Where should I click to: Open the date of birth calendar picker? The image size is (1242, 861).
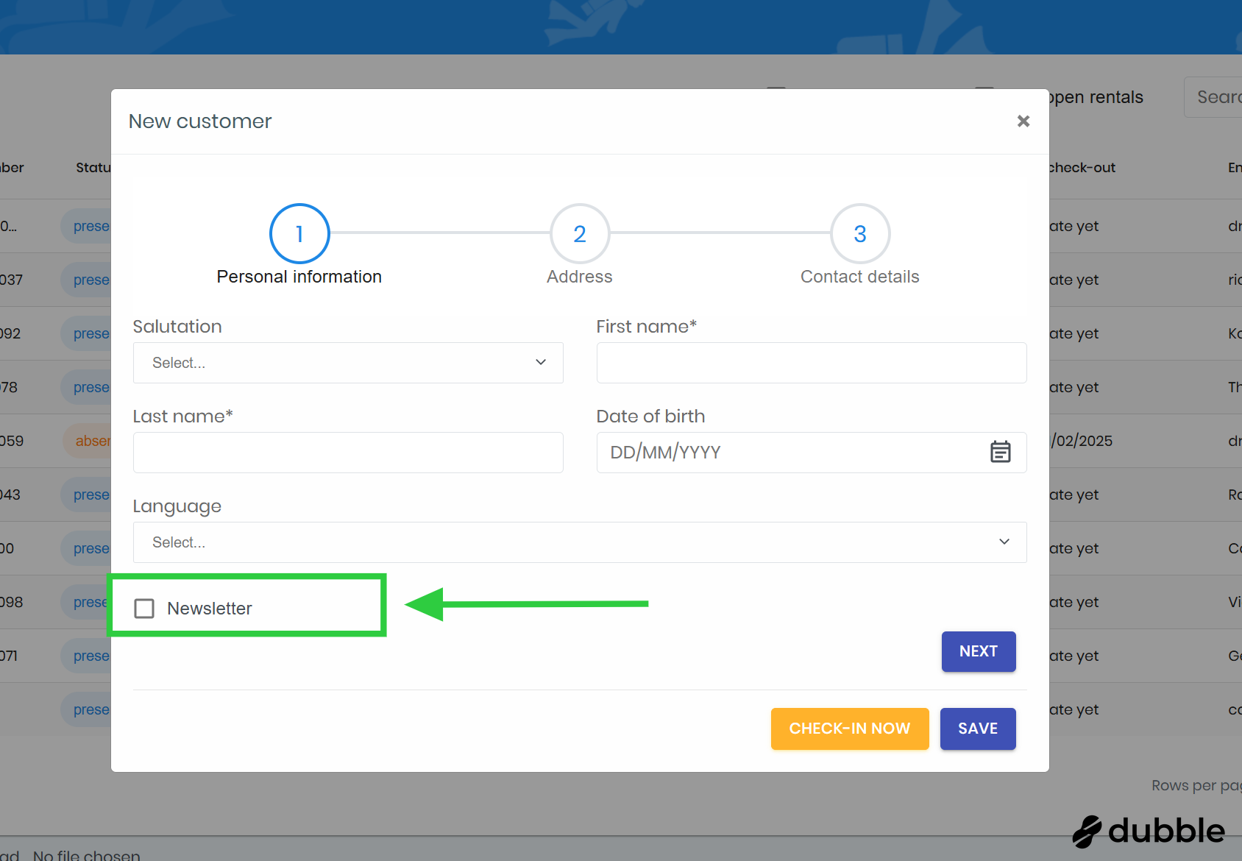tap(1000, 452)
